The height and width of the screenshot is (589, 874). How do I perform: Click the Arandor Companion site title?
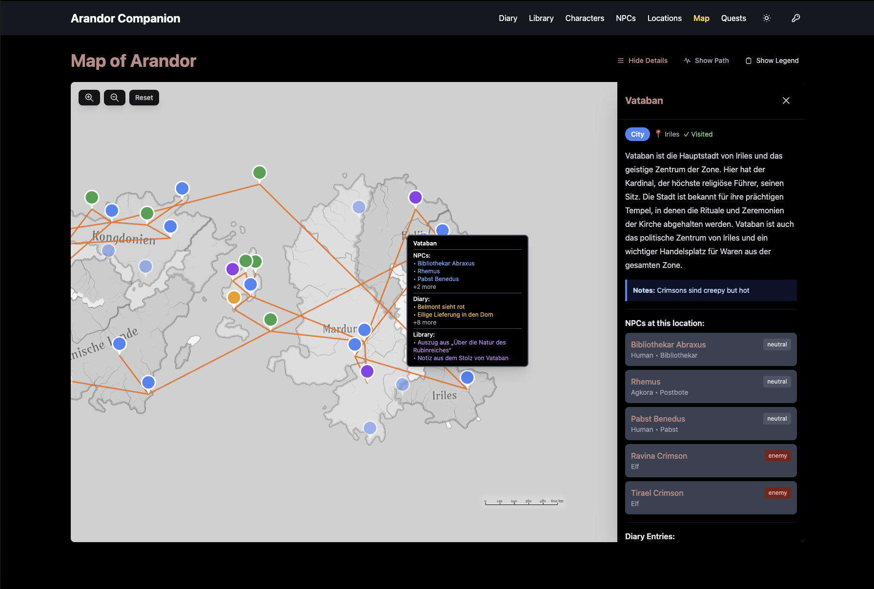click(125, 18)
